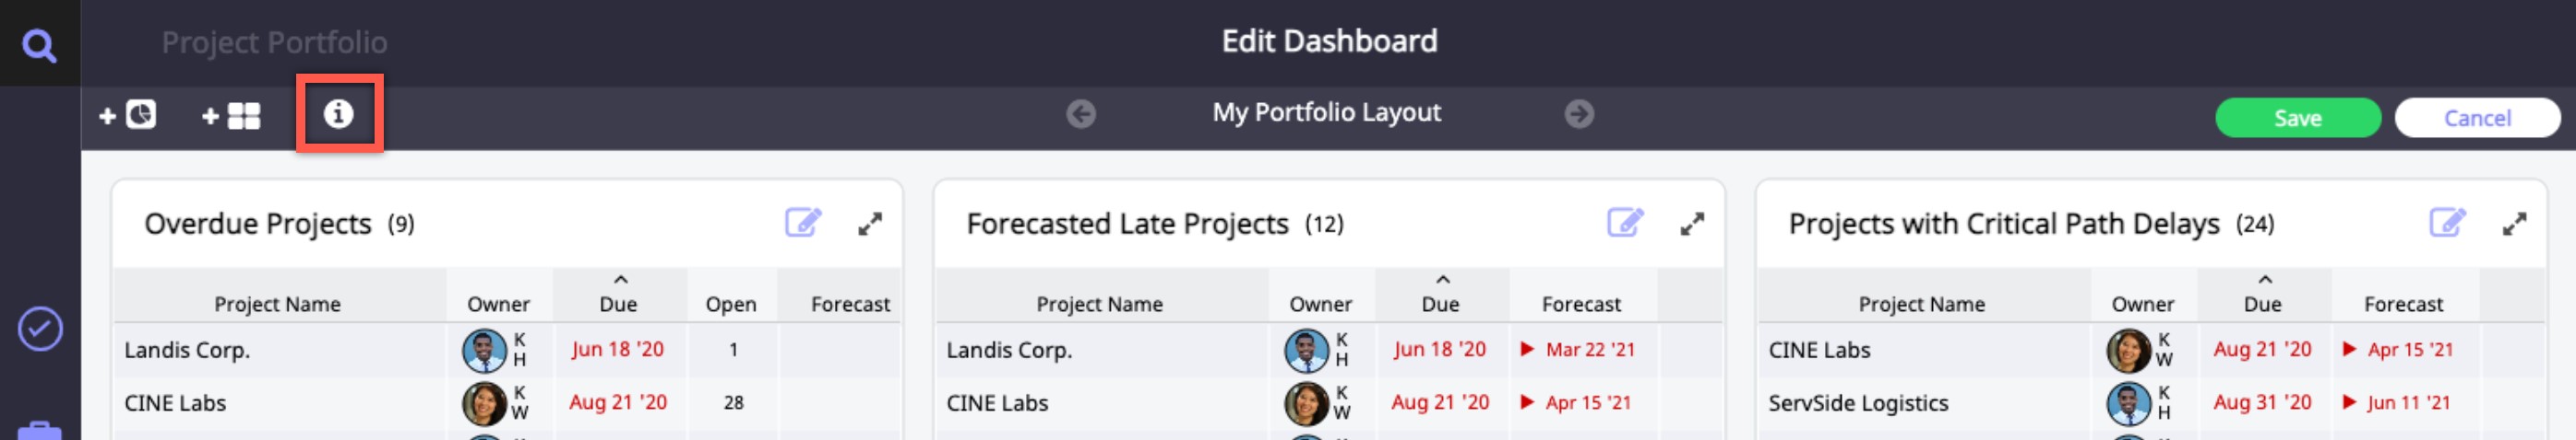Sort Overdue Projects by Due column
This screenshot has height=440, width=2576.
point(618,304)
